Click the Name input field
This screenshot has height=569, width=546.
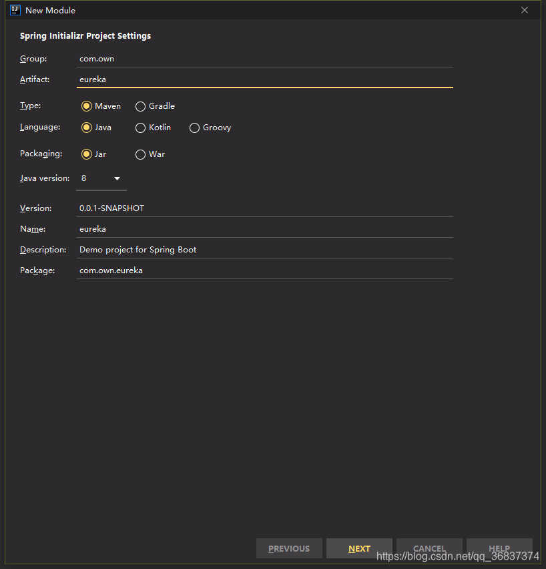point(265,229)
